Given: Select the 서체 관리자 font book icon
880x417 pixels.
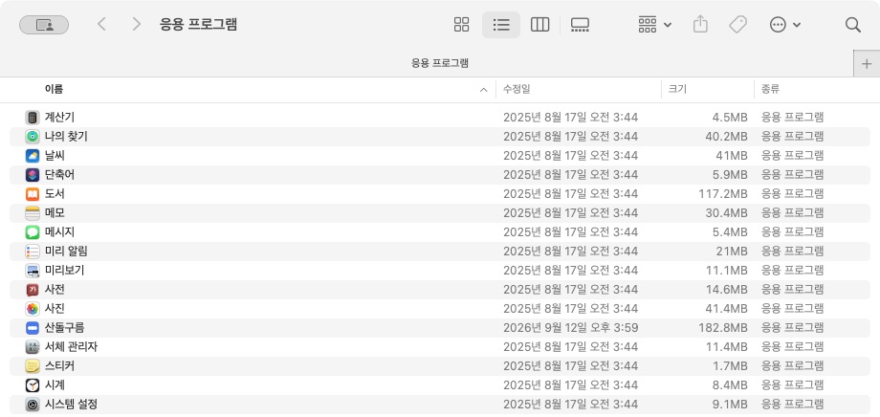Looking at the screenshot, I should tap(33, 347).
